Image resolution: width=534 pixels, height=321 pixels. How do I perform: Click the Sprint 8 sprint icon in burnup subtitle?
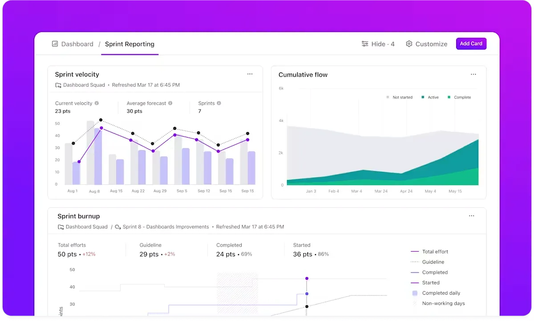pos(118,227)
